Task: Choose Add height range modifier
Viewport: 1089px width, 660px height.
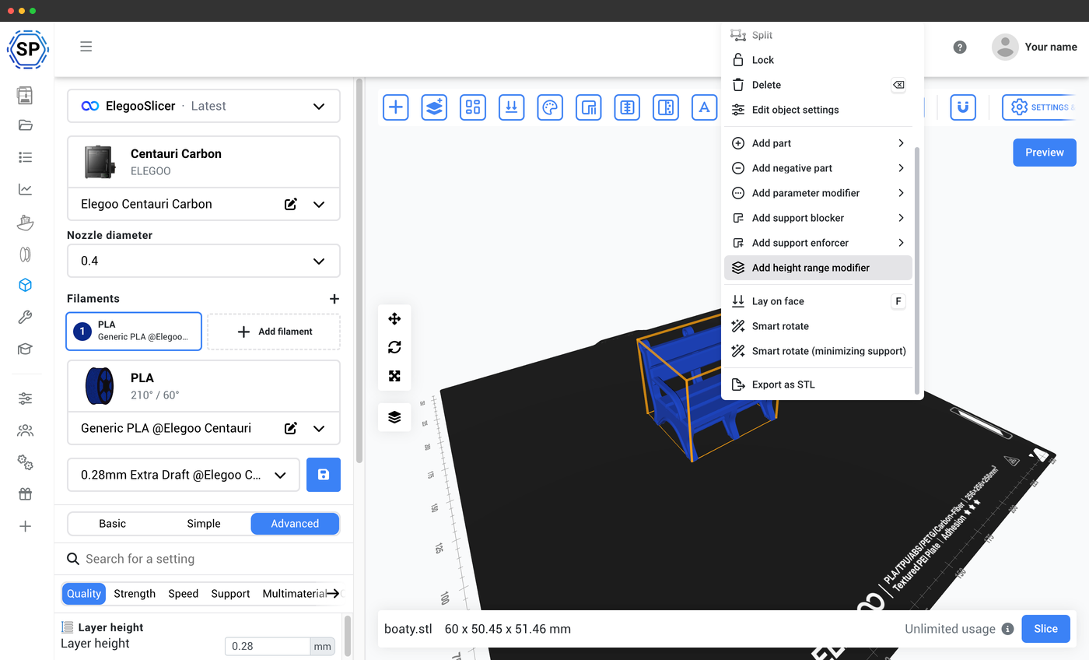Action: (x=818, y=268)
